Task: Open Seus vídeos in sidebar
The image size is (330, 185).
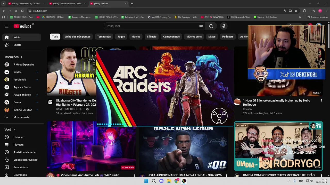Action: point(22,167)
